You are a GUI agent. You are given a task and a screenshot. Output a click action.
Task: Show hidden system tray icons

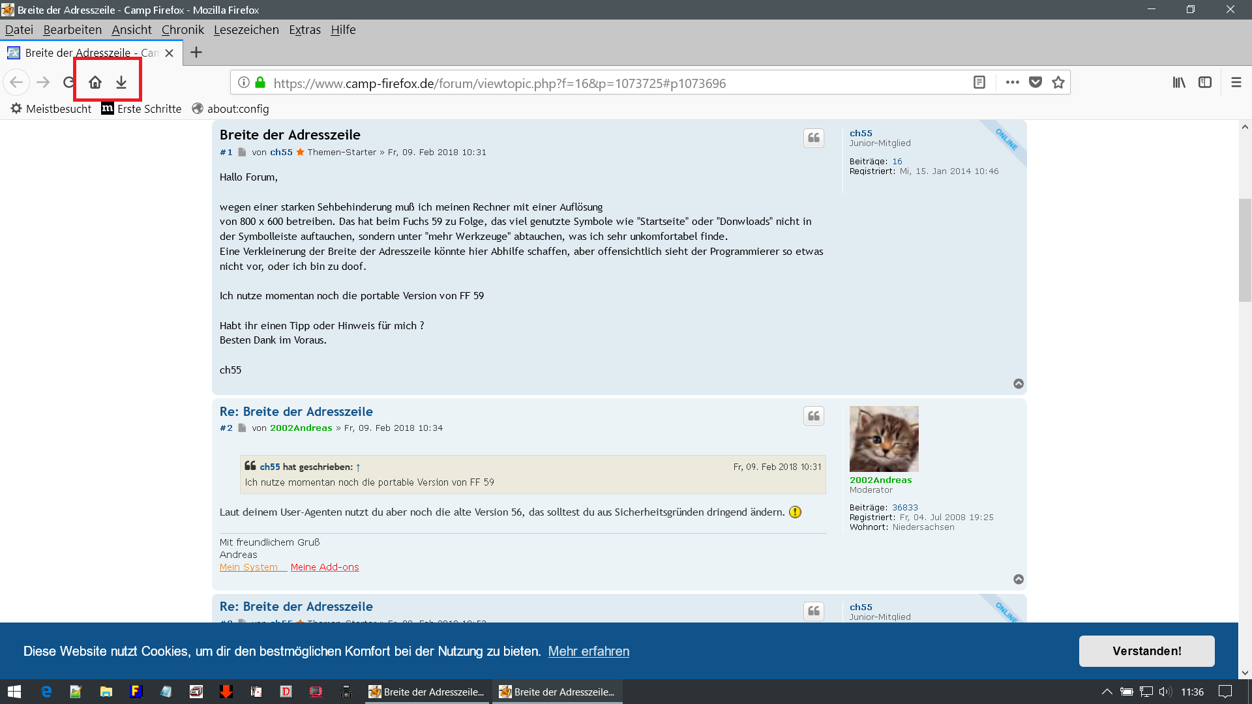click(1107, 692)
